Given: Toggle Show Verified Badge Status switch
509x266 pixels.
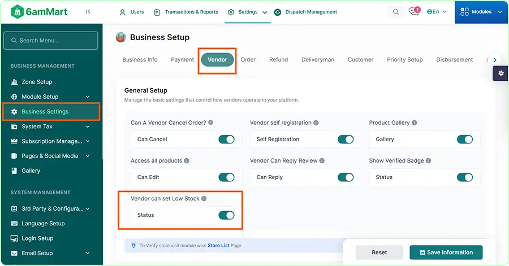Looking at the screenshot, I should 465,177.
